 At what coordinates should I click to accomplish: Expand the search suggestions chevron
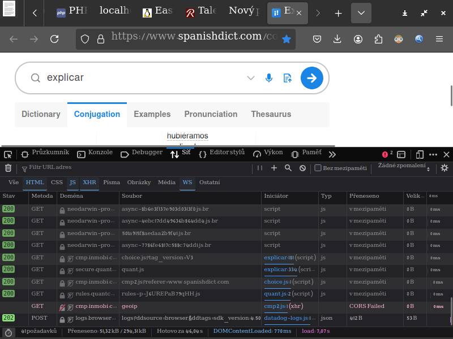click(x=251, y=78)
